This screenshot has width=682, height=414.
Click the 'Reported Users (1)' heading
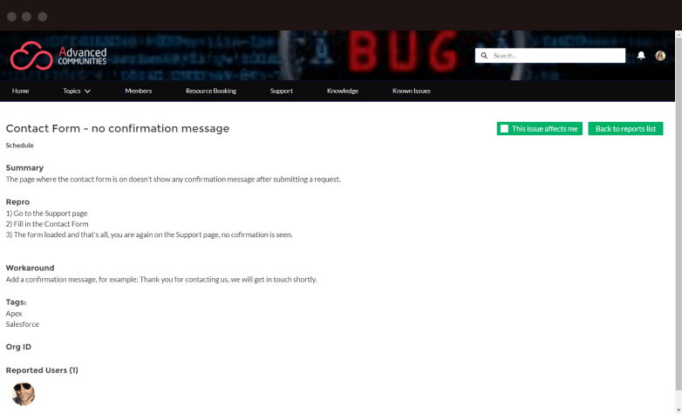[x=42, y=370]
